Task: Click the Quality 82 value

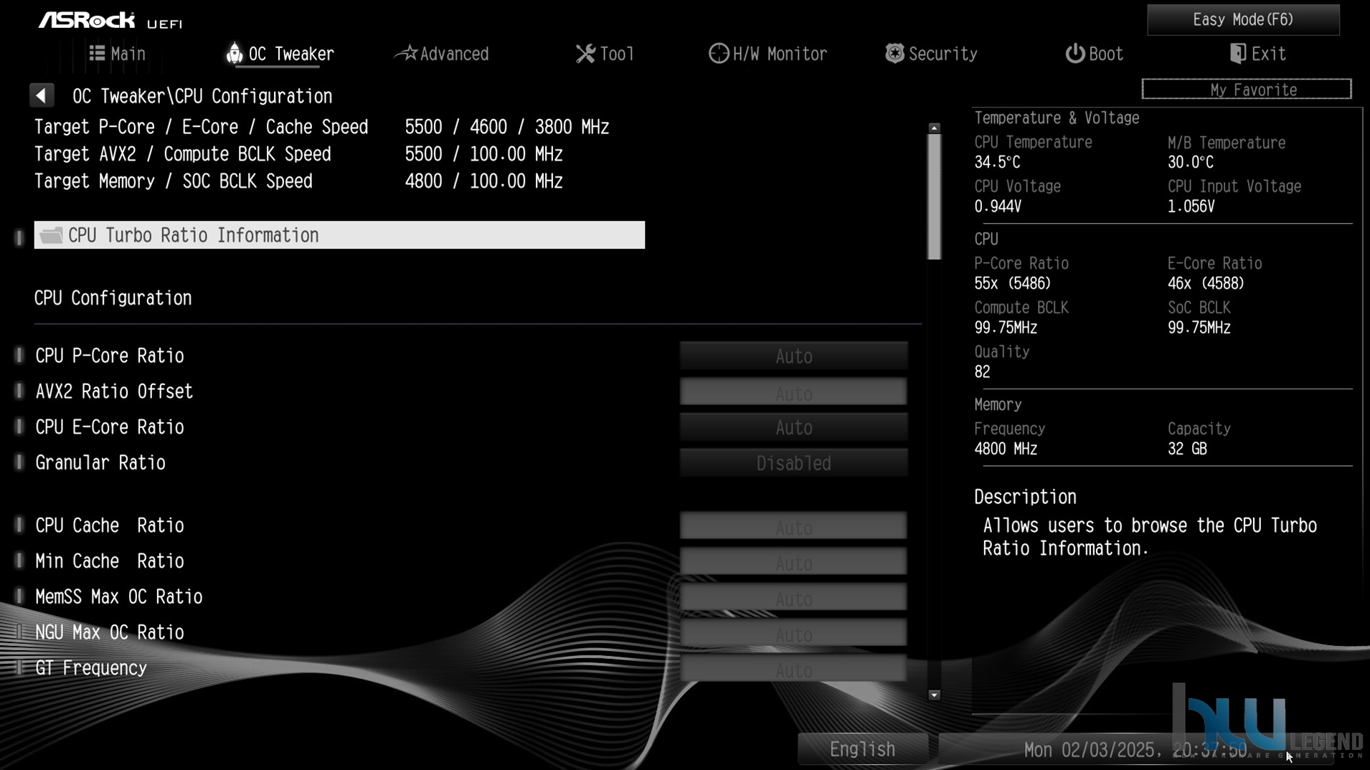Action: point(982,372)
